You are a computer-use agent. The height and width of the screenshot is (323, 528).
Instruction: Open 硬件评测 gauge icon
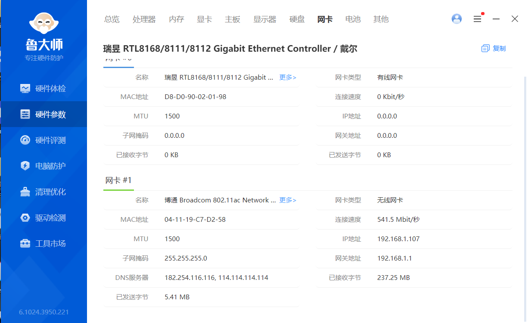25,140
